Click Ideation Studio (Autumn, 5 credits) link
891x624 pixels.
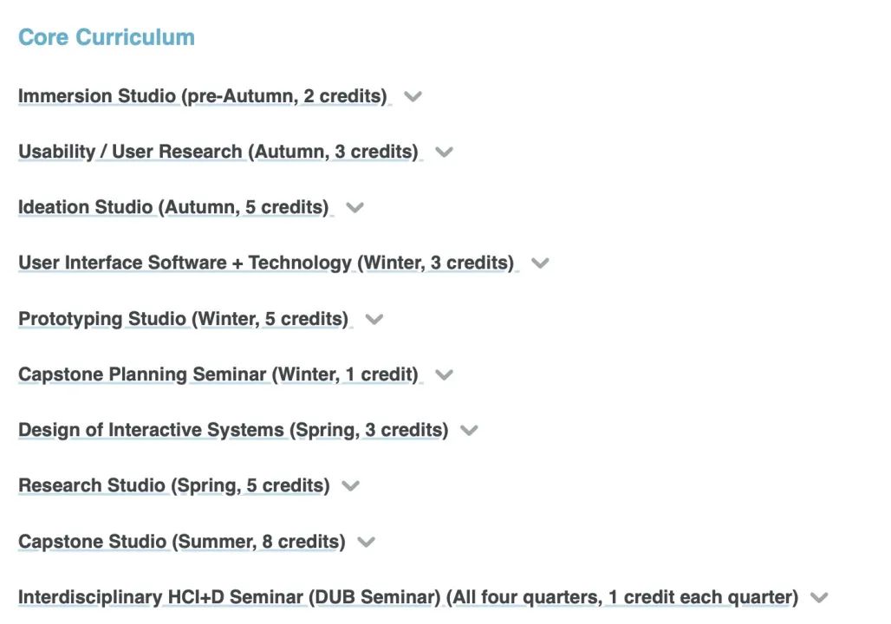tap(174, 207)
